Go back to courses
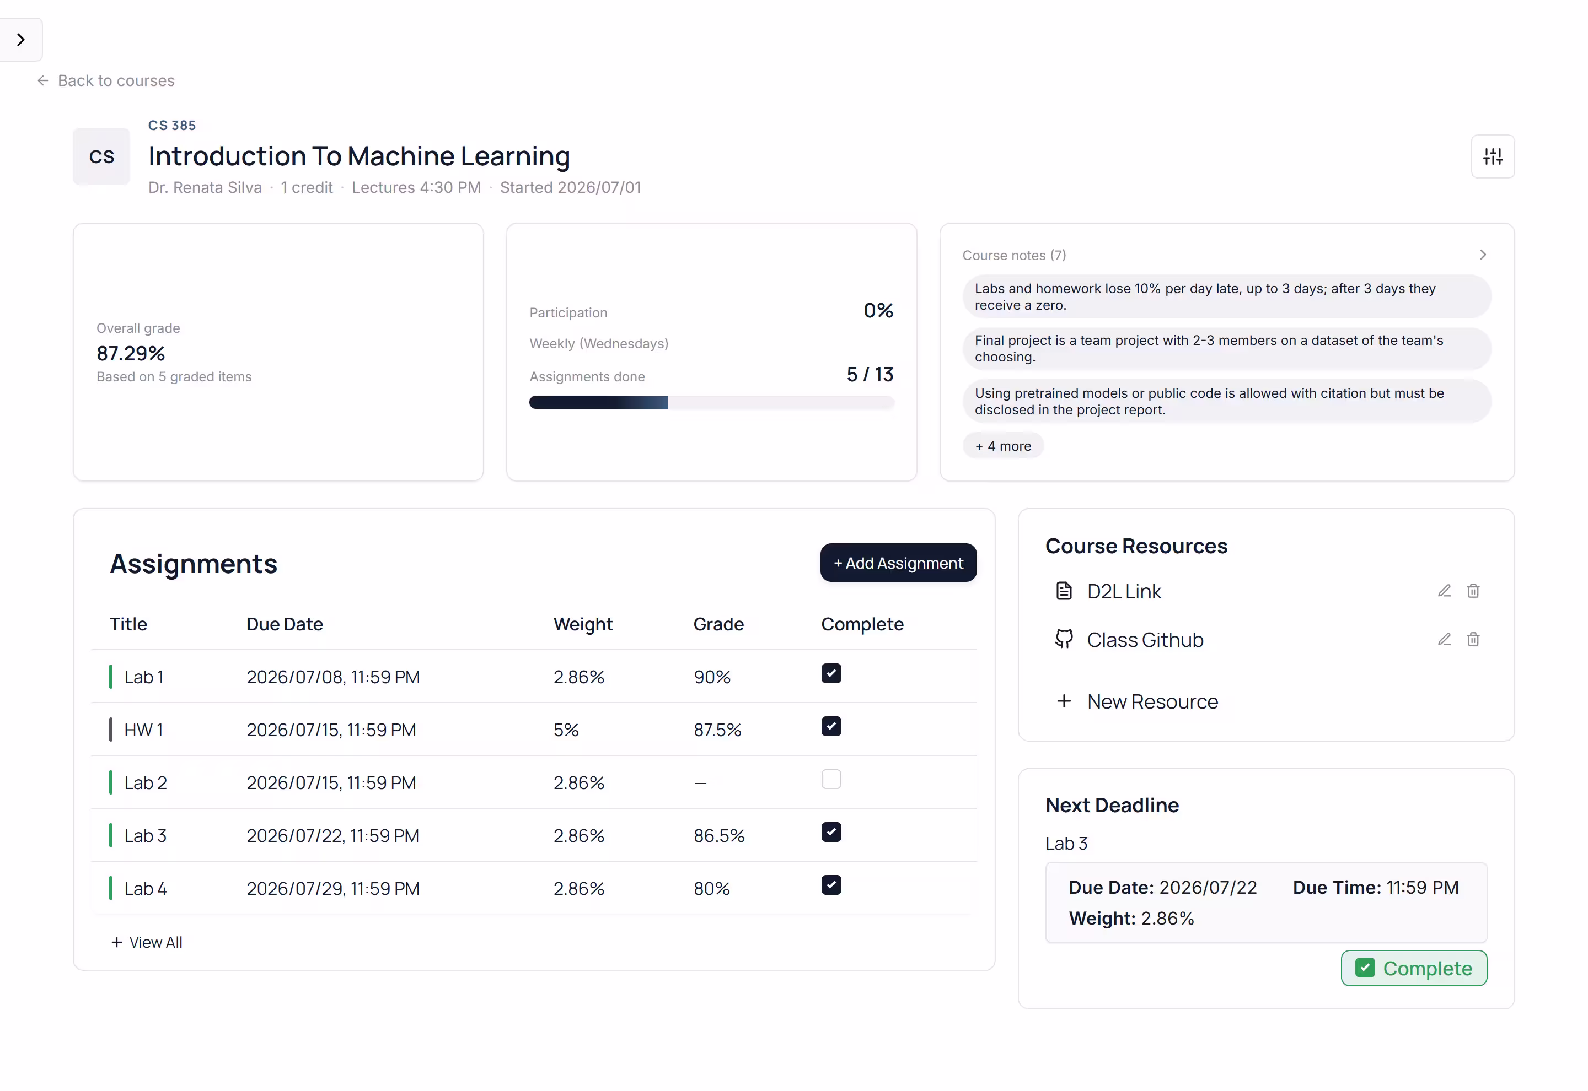Image resolution: width=1588 pixels, height=1091 pixels. point(106,80)
